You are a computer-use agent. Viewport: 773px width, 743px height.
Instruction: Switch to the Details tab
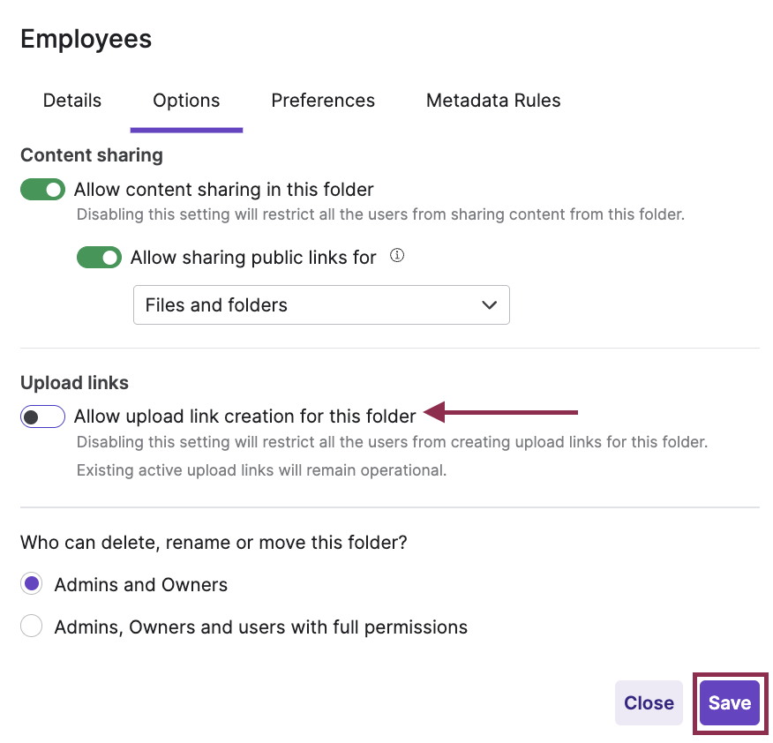pyautogui.click(x=72, y=101)
